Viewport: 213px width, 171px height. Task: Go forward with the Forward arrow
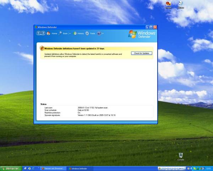pos(43,33)
